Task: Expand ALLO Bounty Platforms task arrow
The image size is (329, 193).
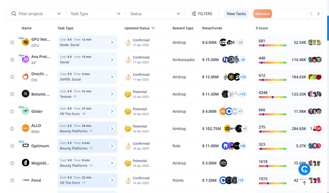Action: (x=112, y=129)
